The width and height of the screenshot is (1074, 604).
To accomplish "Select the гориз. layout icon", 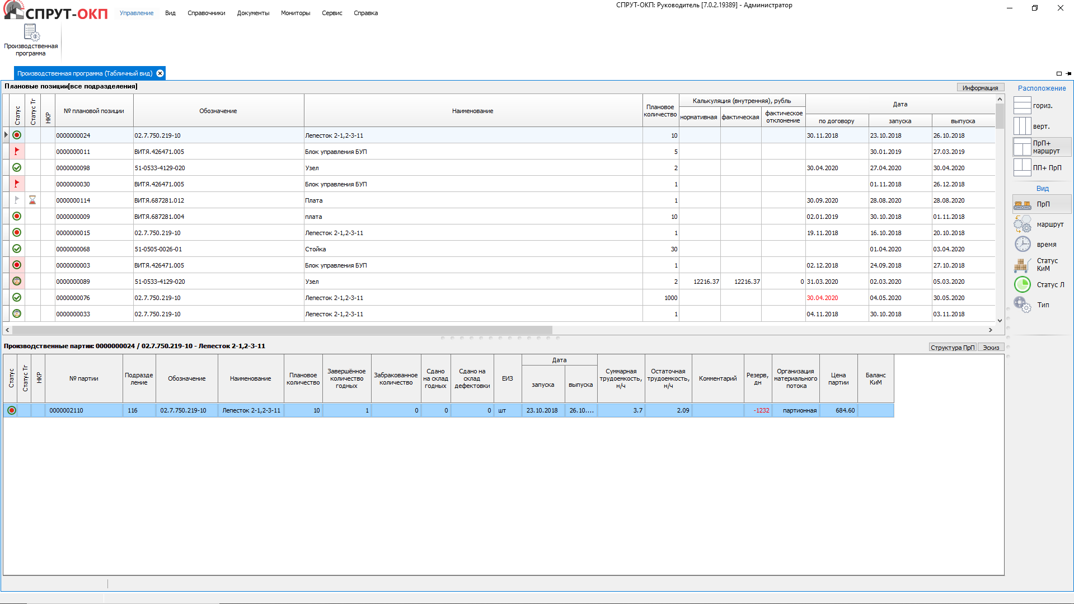I will (1022, 105).
